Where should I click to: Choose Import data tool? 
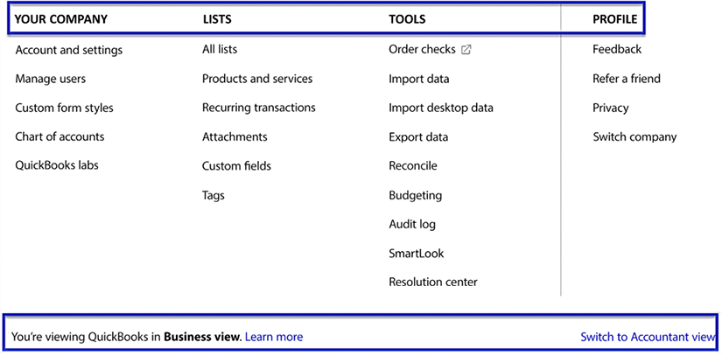pyautogui.click(x=419, y=79)
